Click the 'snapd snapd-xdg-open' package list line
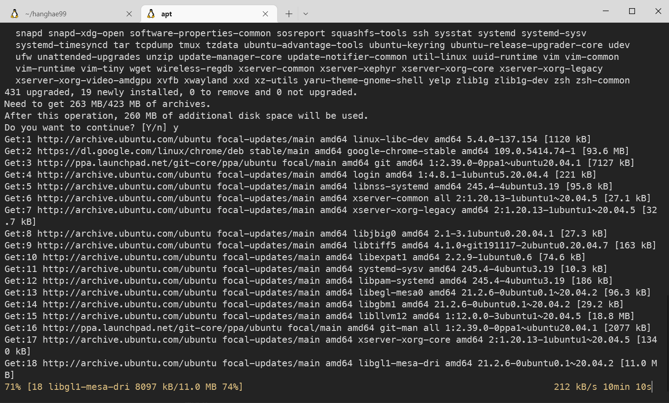Screen dimensions: 669x403 pos(301,33)
